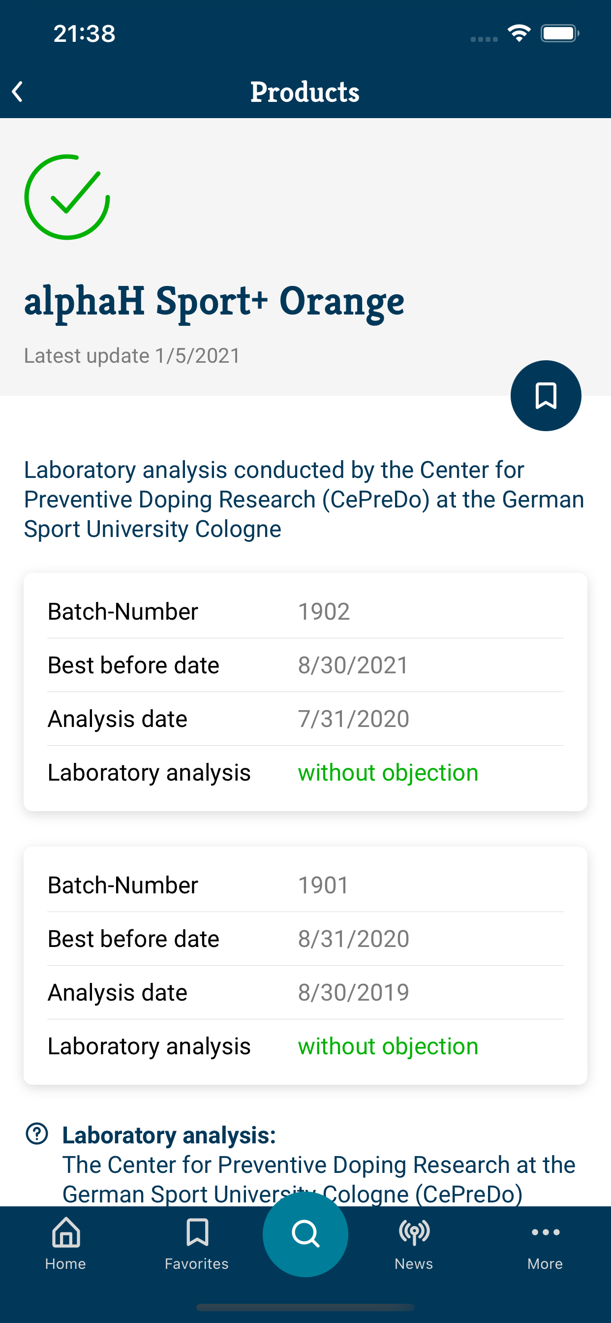Tap the 'Laboratory analysis:' info heading
Viewport: 611px width, 1323px height.
point(169,1135)
